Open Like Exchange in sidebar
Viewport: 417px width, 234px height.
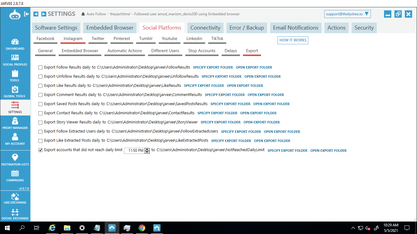15,198
